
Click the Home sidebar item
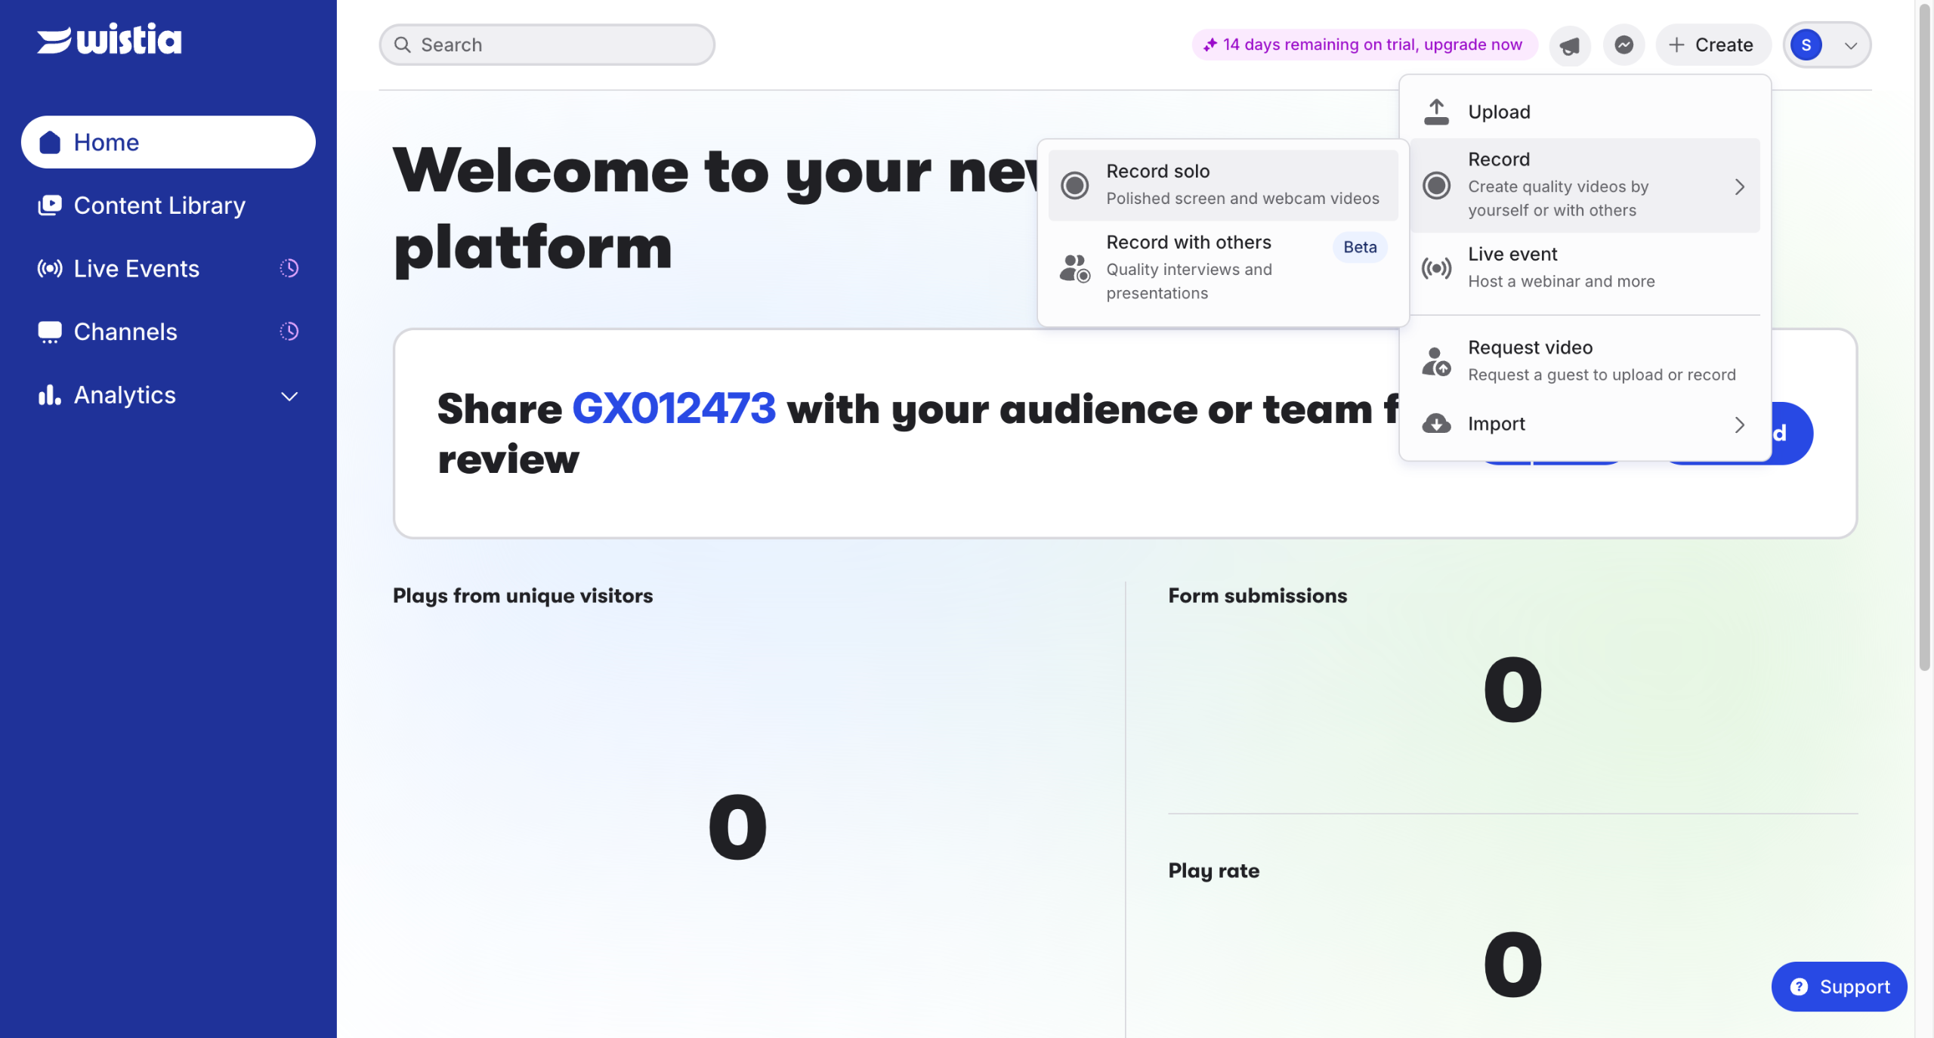point(168,142)
